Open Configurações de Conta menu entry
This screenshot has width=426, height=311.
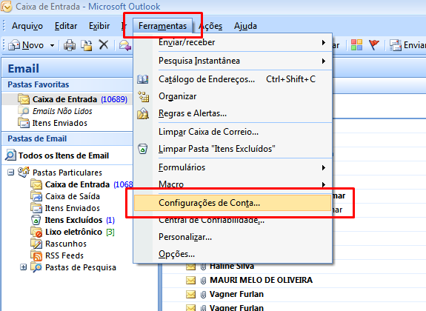pyautogui.click(x=233, y=203)
